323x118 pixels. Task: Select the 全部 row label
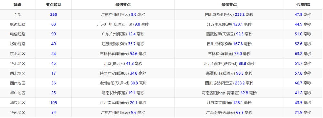pos(18,14)
